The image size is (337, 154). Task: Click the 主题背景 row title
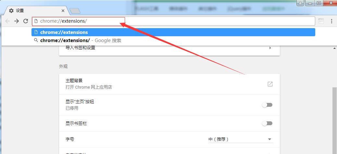click(x=74, y=81)
